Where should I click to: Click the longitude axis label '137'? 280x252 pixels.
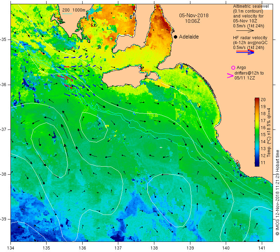[x=118, y=248]
